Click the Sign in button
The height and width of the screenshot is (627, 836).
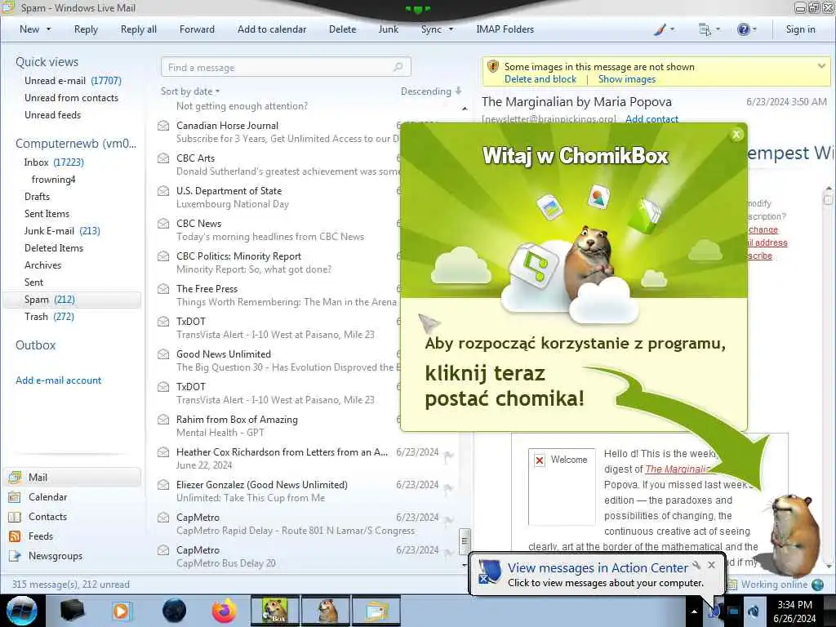pyautogui.click(x=800, y=29)
